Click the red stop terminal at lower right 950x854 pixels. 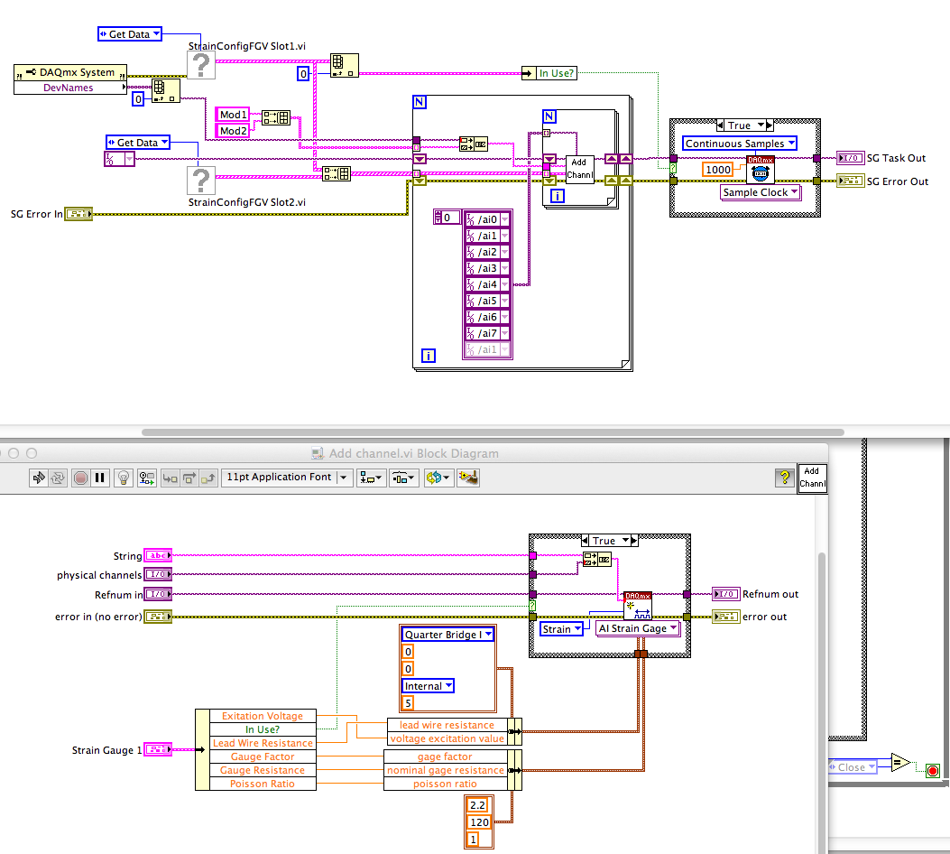(933, 771)
